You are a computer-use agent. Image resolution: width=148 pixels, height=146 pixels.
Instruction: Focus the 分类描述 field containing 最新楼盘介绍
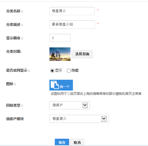coord(72,25)
